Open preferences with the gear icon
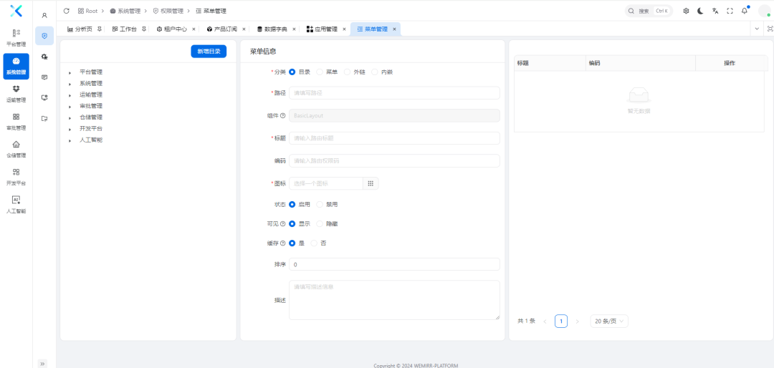 pyautogui.click(x=686, y=11)
